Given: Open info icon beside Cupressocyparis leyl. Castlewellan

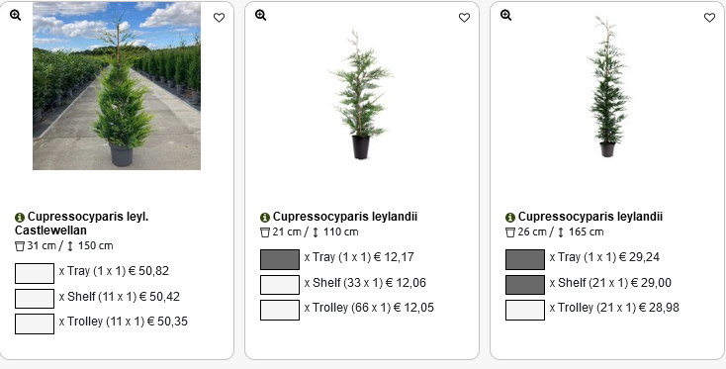Looking at the screenshot, I should pyautogui.click(x=20, y=217).
